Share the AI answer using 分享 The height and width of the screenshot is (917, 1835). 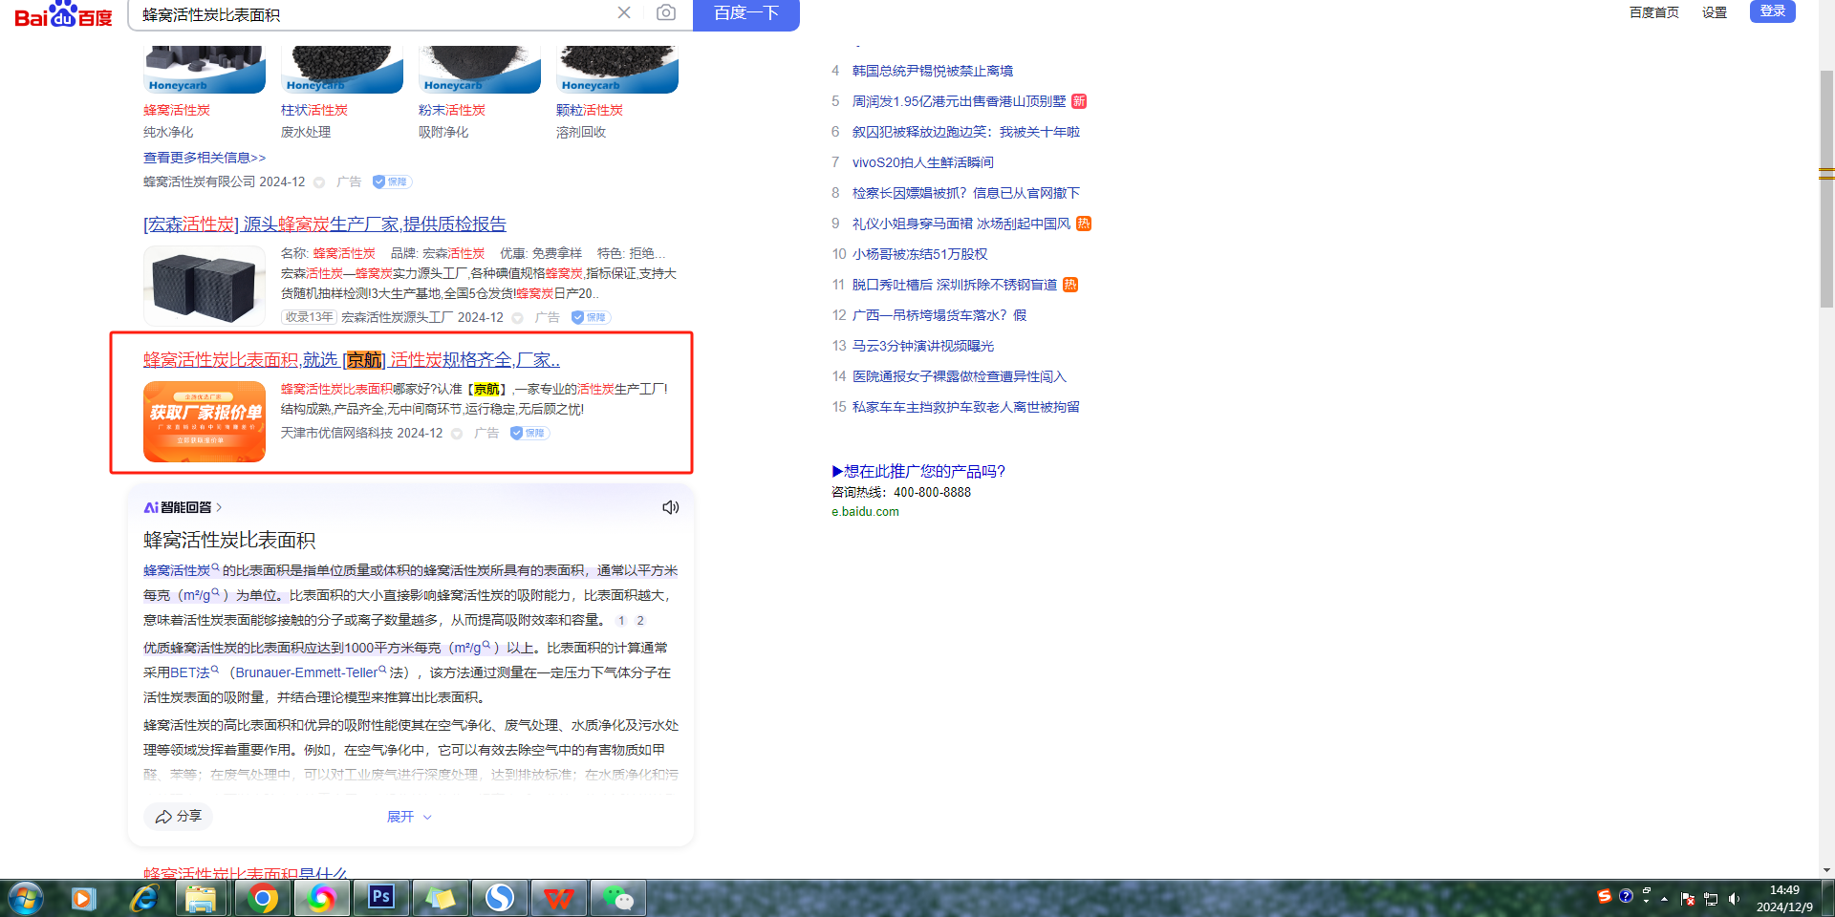coord(179,817)
